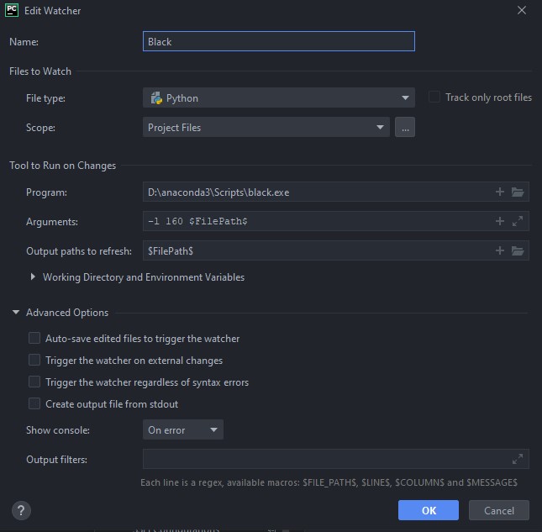Expand Working Directory and Environment Variables section
Screen dimensions: 542x532
[33, 277]
